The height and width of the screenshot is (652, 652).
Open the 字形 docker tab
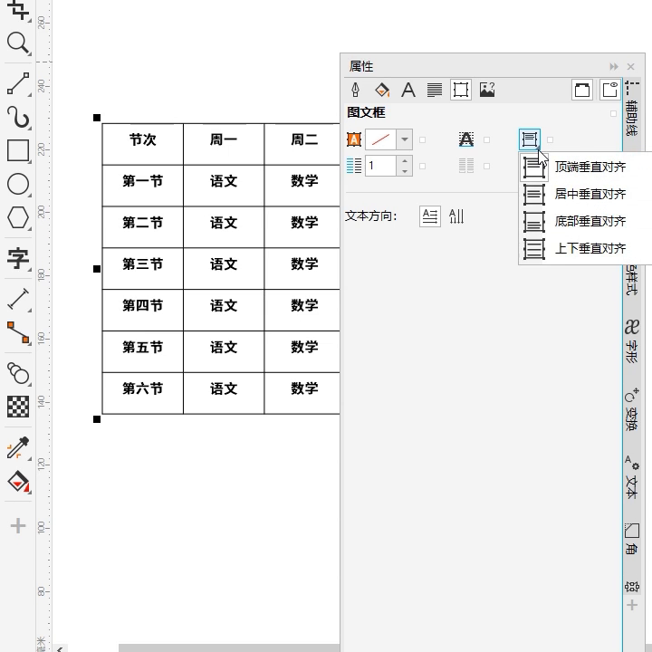(x=632, y=341)
